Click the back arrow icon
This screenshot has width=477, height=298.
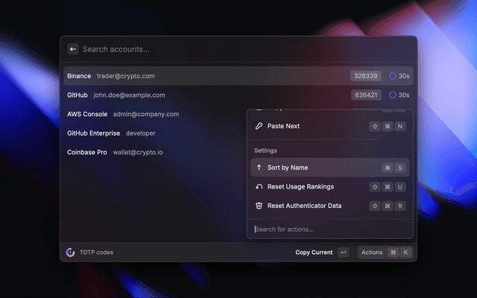(x=73, y=49)
